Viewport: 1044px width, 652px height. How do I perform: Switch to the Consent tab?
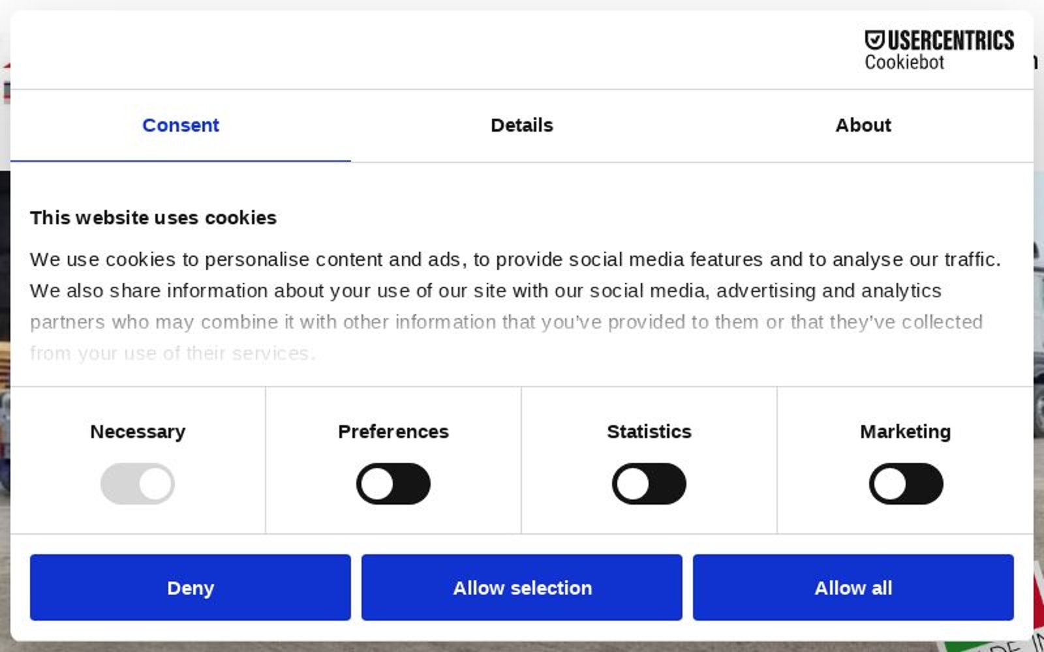[x=181, y=125]
